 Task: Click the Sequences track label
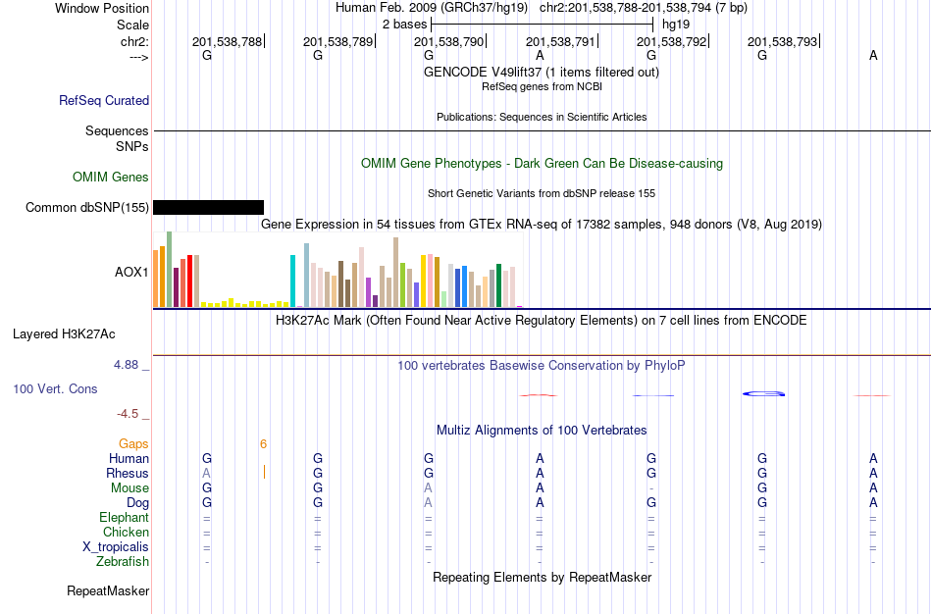(x=117, y=130)
